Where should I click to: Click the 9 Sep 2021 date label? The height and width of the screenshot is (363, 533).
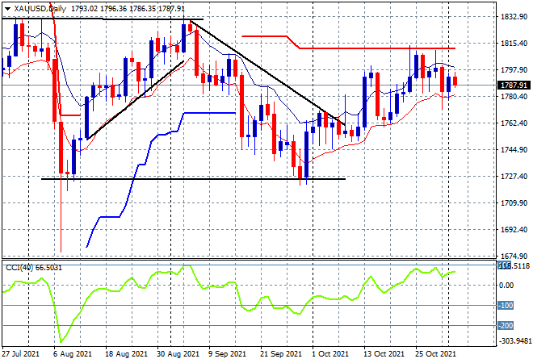(227, 354)
